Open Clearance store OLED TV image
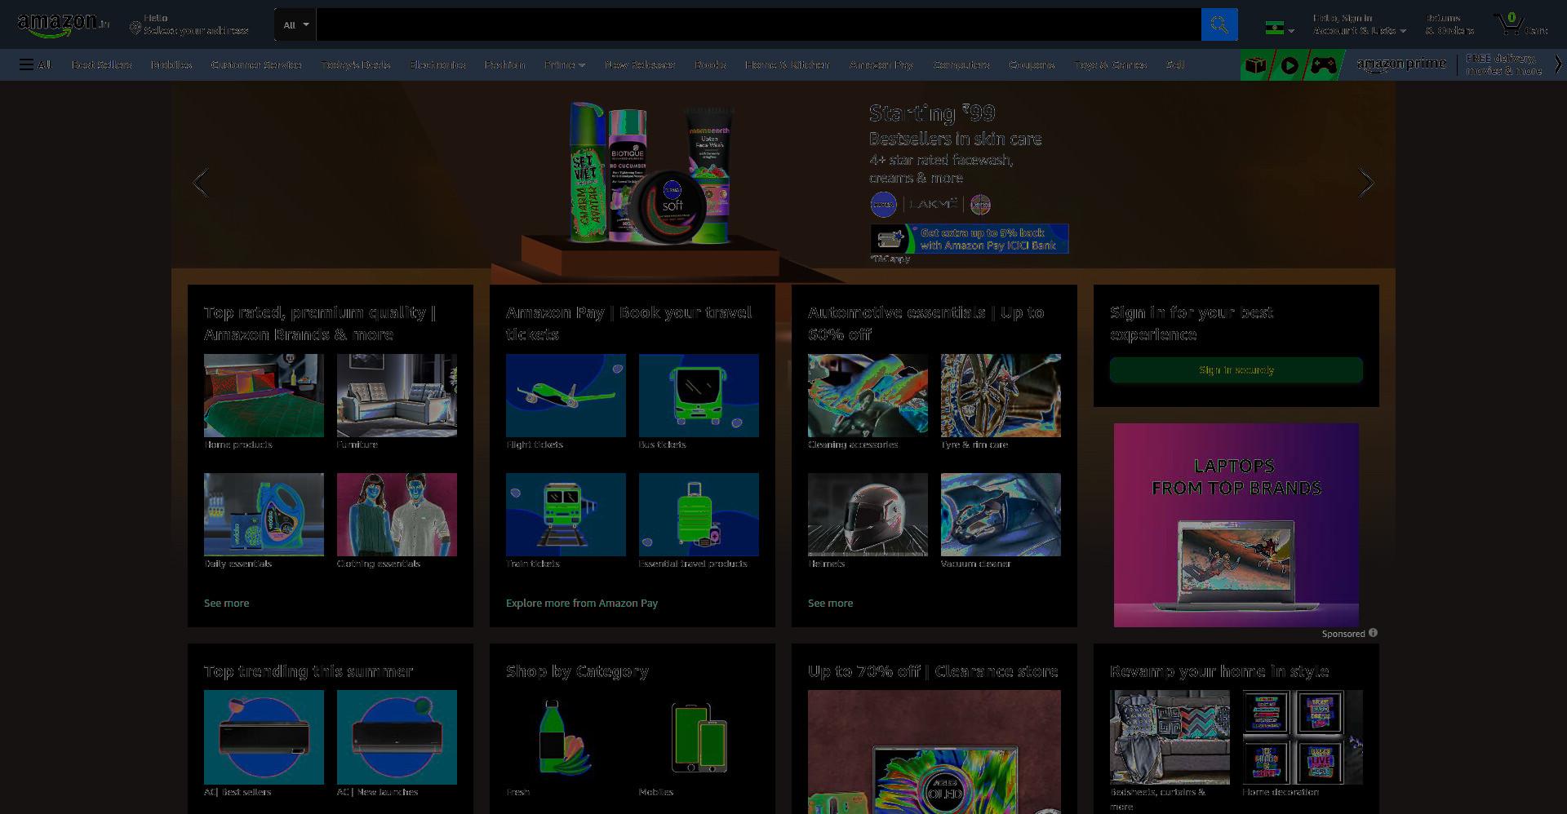This screenshot has width=1567, height=814. (x=934, y=752)
